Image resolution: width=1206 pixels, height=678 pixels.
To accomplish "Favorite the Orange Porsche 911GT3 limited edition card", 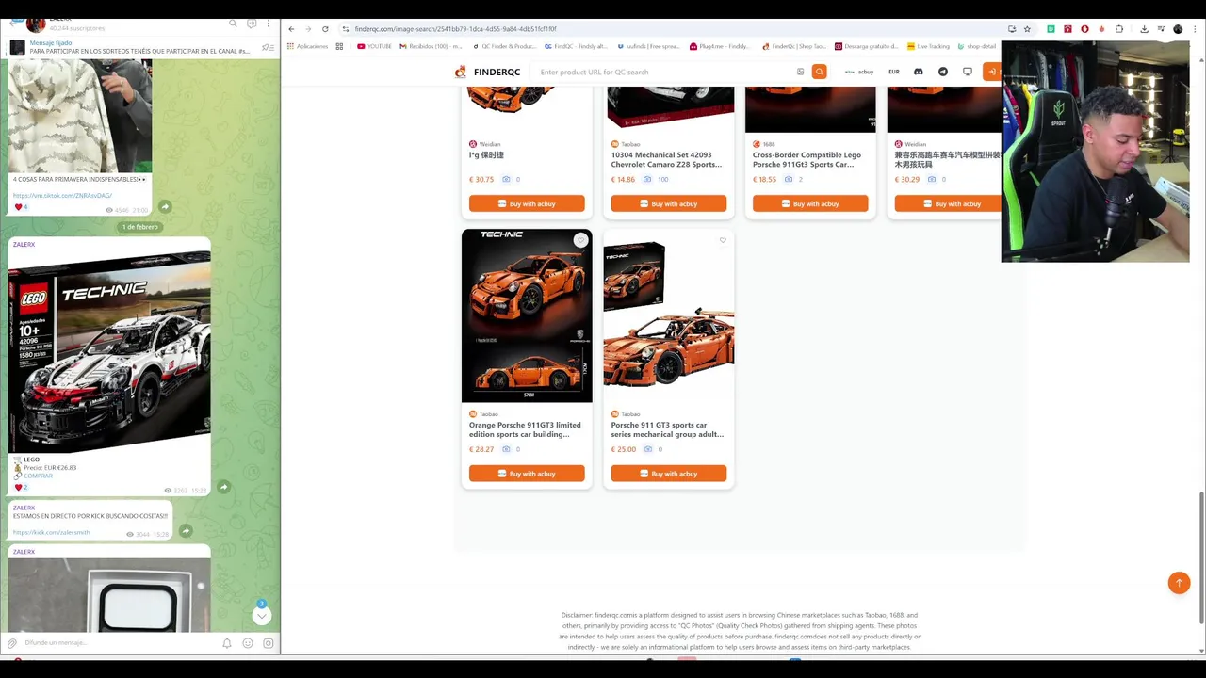I will pos(580,240).
